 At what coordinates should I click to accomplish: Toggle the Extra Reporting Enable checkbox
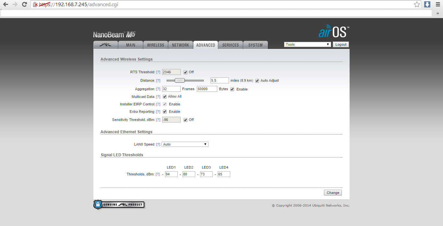pos(165,112)
